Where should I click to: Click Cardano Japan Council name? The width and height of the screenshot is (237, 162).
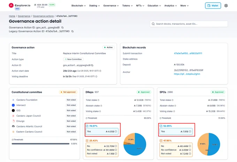tap(29, 116)
